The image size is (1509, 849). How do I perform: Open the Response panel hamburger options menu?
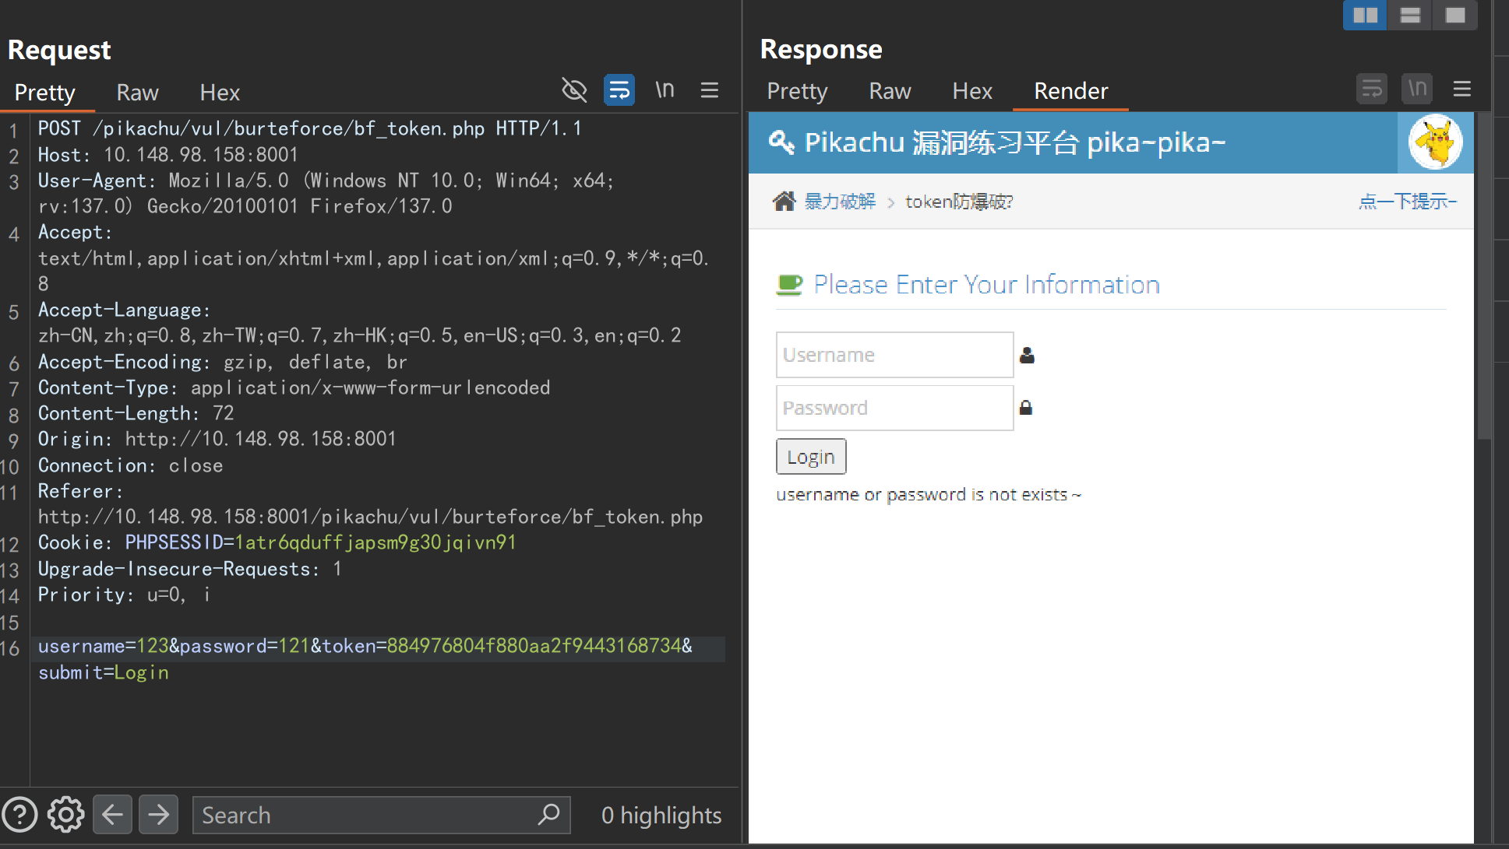[x=1461, y=89]
